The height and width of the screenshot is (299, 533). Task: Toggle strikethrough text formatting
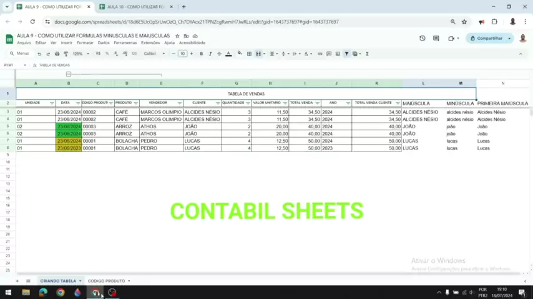[219, 54]
